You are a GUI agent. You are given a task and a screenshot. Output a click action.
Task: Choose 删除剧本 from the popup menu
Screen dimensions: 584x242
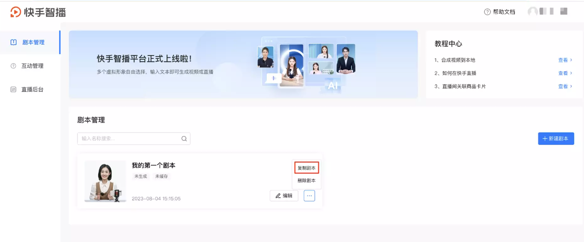[x=306, y=181]
